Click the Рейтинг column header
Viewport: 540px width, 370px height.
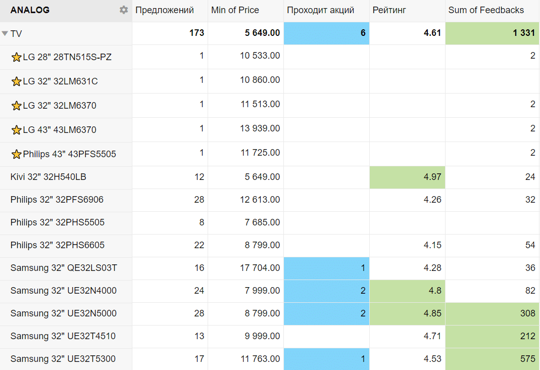[389, 10]
